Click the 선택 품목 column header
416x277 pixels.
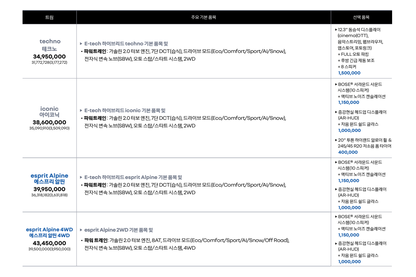pyautogui.click(x=361, y=17)
